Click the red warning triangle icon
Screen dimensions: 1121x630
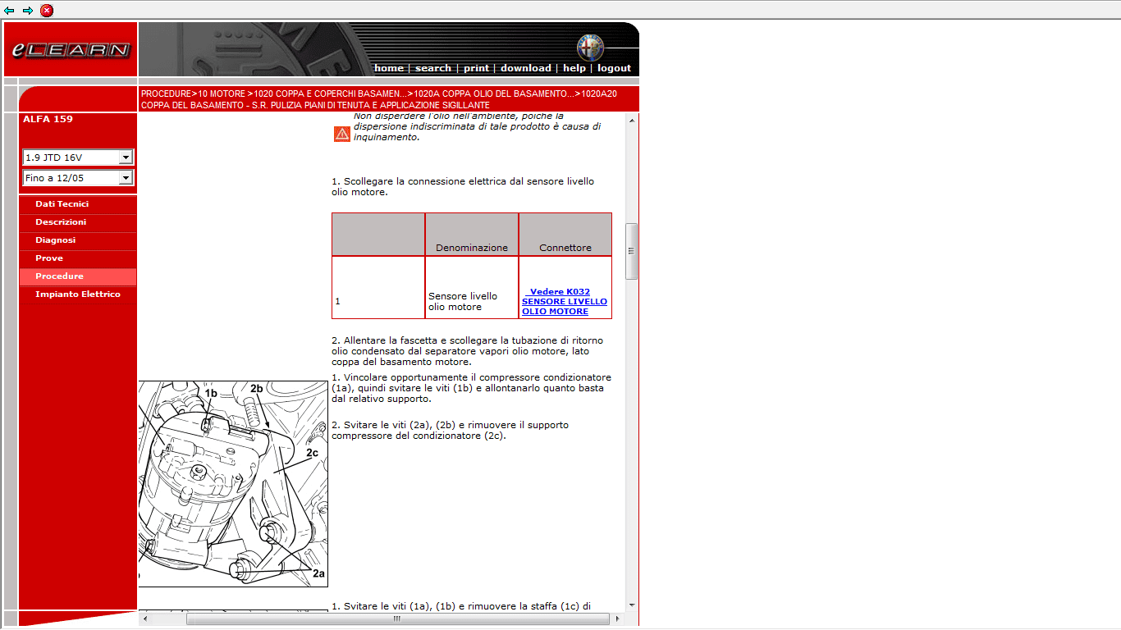click(x=342, y=134)
